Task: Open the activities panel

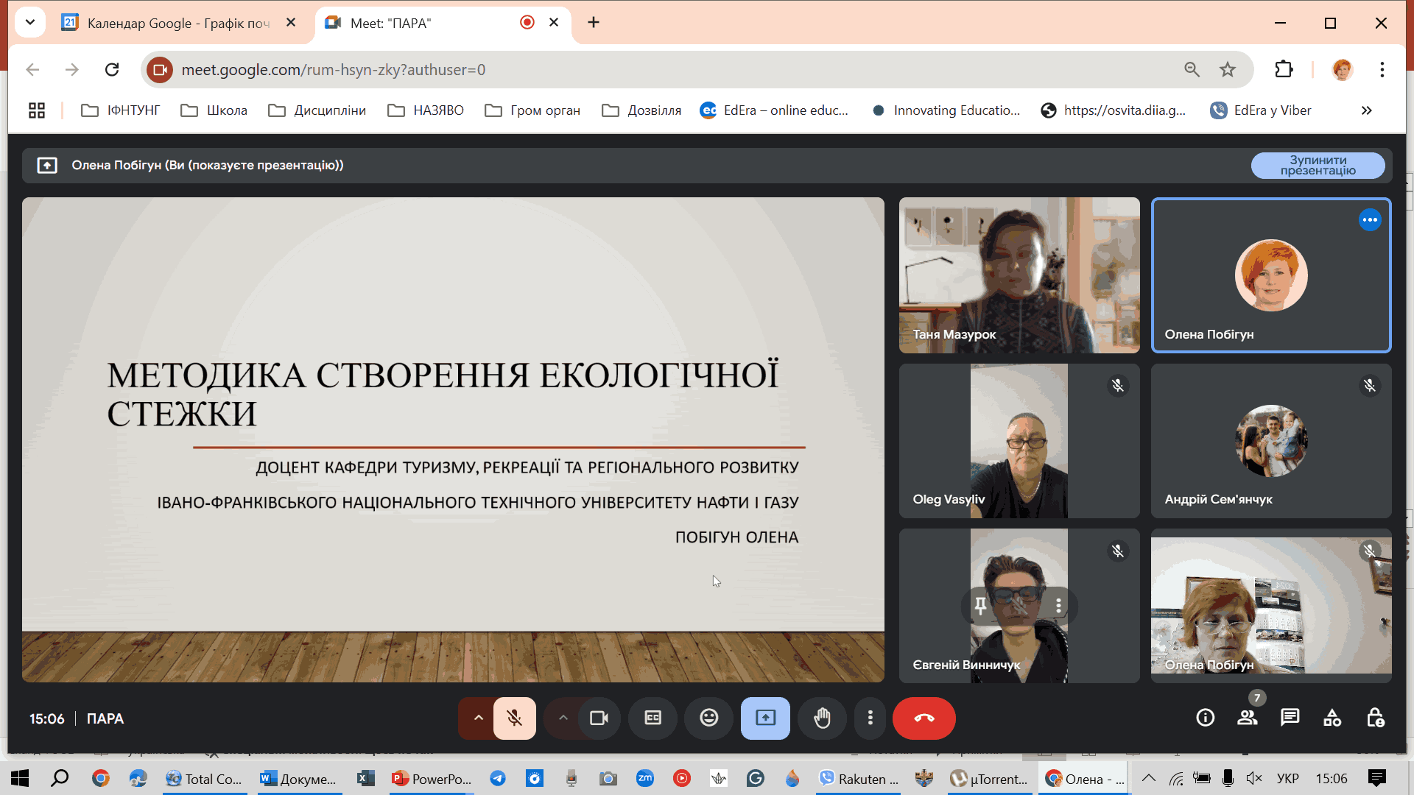Action: coord(1332,718)
